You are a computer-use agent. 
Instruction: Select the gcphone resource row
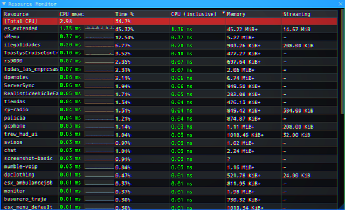[x=170, y=127]
